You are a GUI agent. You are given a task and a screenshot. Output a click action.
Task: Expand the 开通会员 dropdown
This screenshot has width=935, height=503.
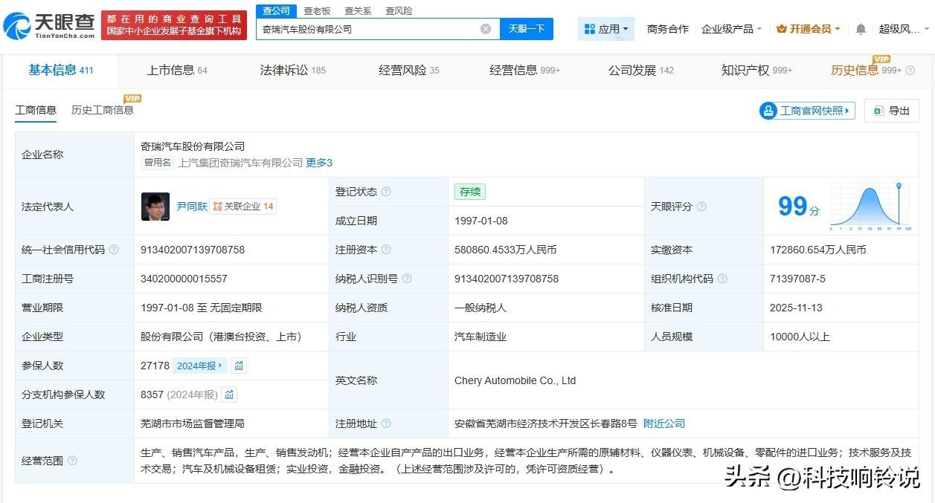coord(808,29)
